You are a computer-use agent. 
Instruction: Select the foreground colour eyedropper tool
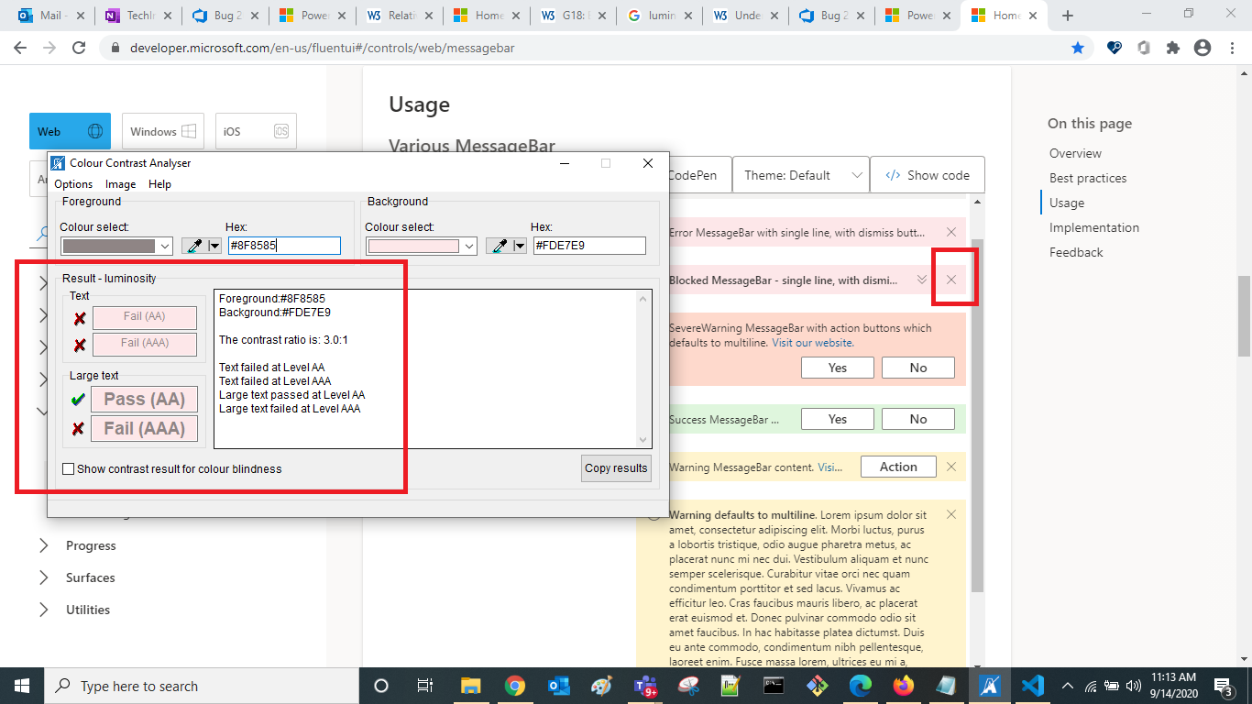pyautogui.click(x=195, y=245)
